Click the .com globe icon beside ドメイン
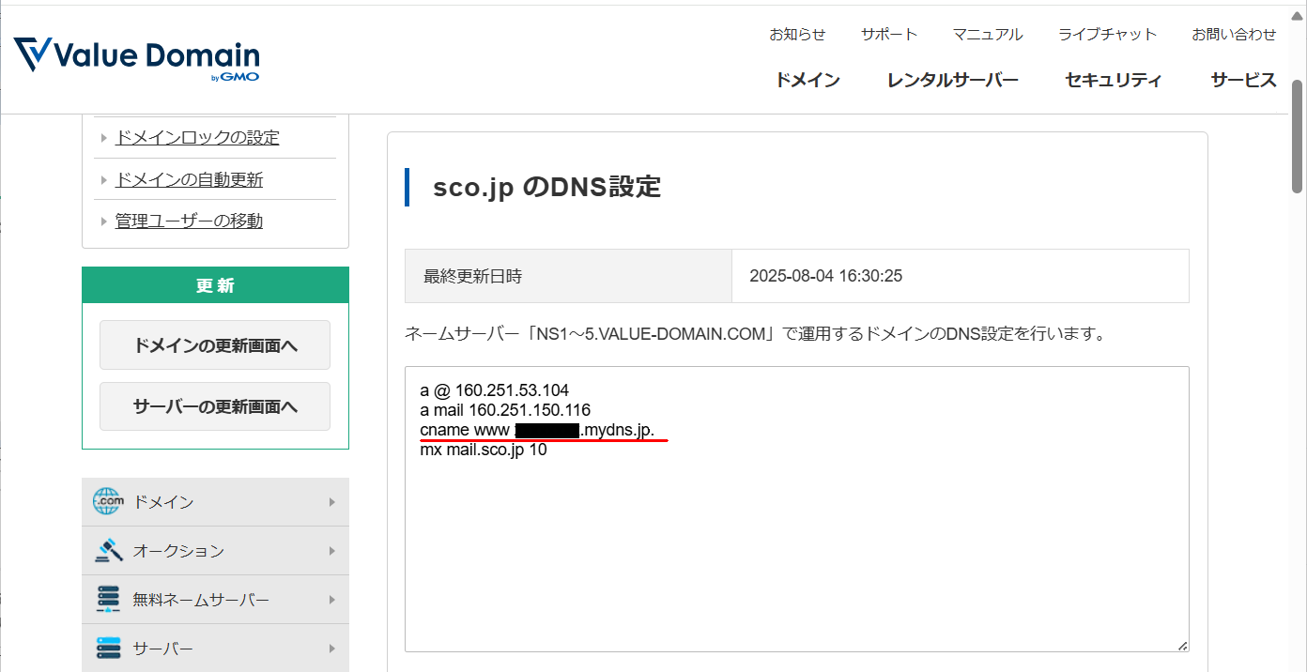The width and height of the screenshot is (1307, 672). 108,502
